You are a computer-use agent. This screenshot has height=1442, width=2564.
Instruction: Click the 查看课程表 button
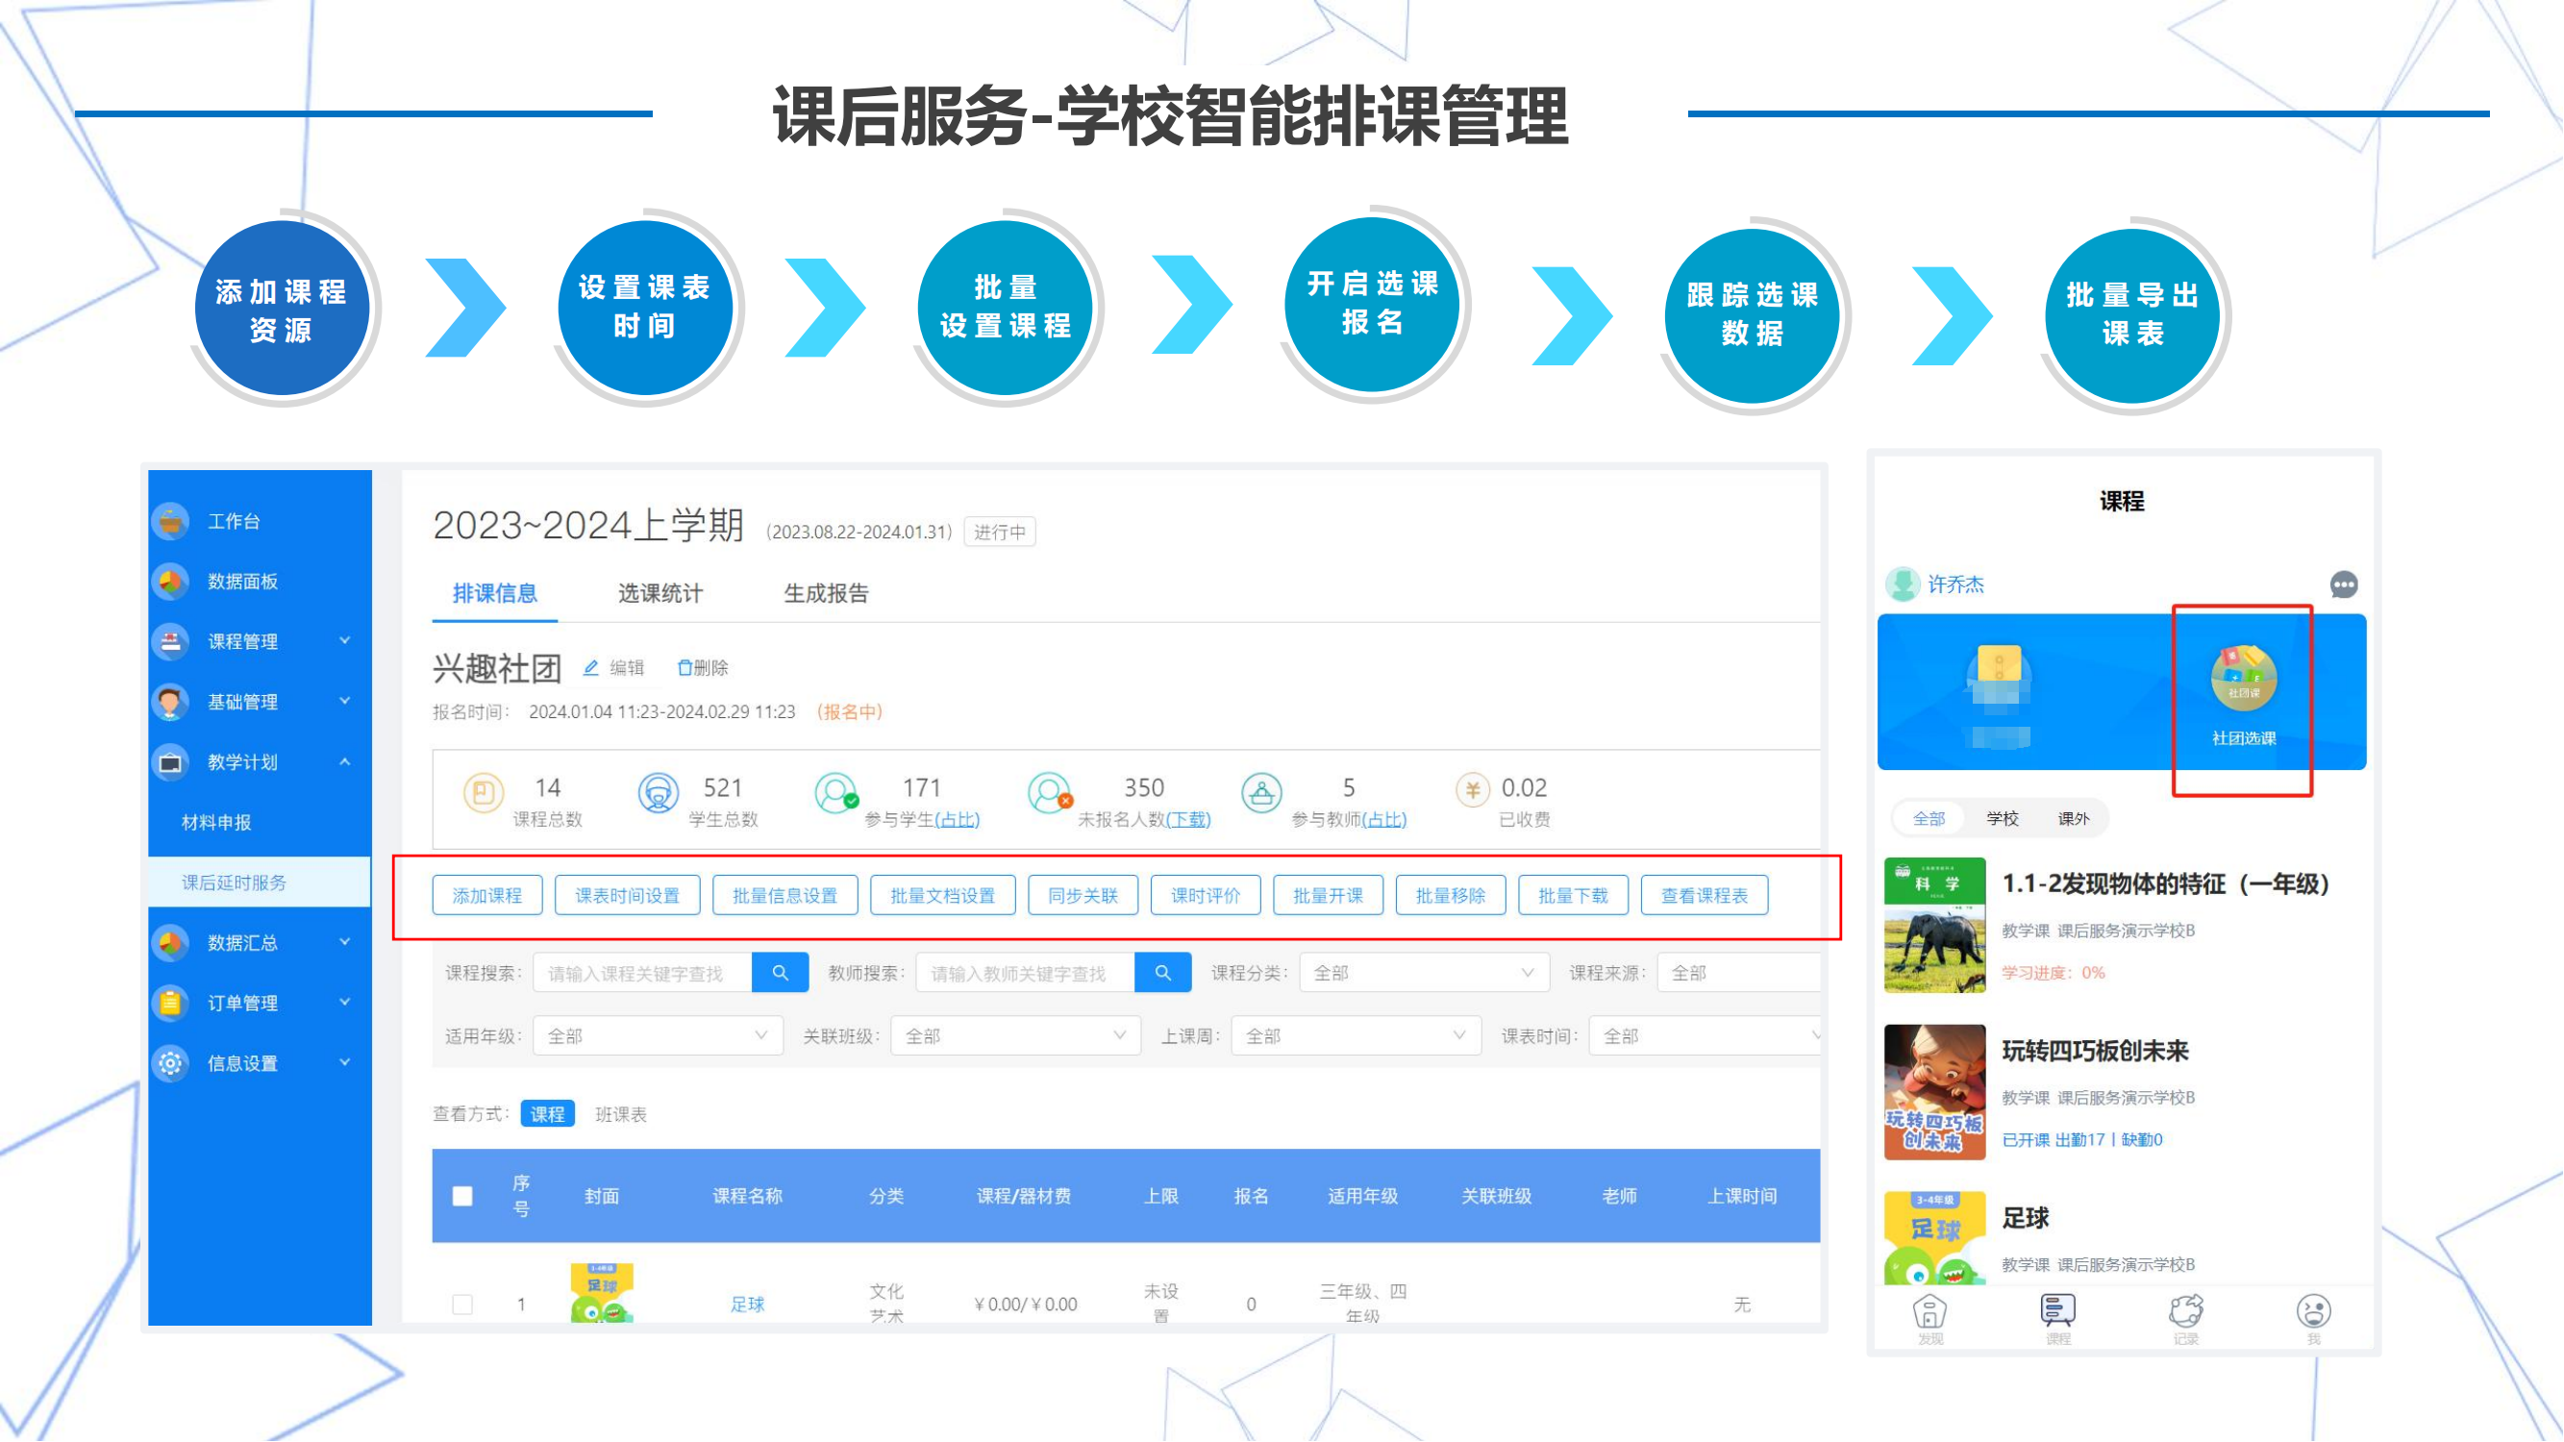pos(1704,896)
